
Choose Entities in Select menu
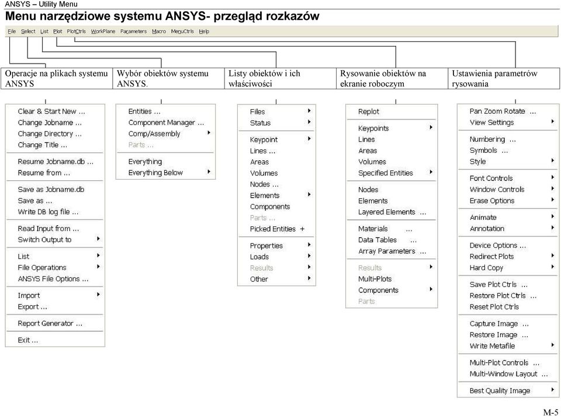pos(165,111)
